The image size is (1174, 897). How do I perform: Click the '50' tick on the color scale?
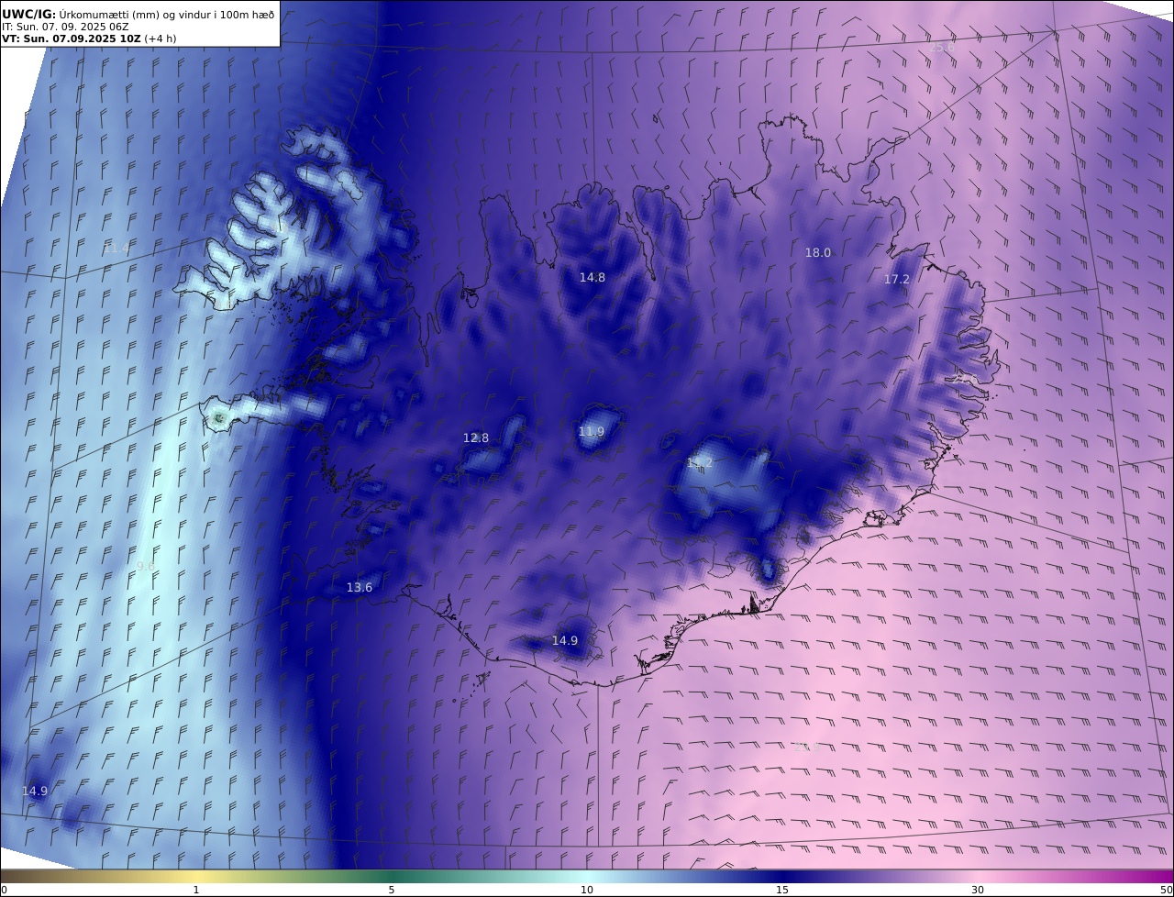(x=1167, y=890)
